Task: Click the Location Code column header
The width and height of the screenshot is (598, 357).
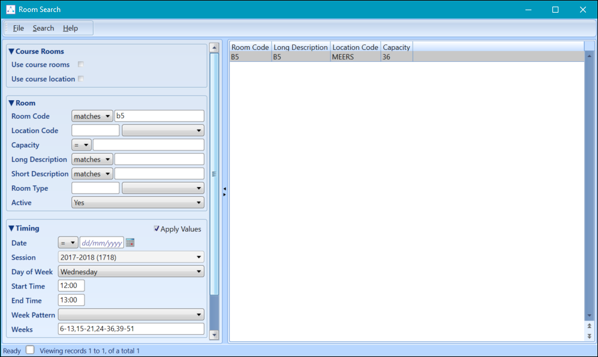Action: coord(355,47)
